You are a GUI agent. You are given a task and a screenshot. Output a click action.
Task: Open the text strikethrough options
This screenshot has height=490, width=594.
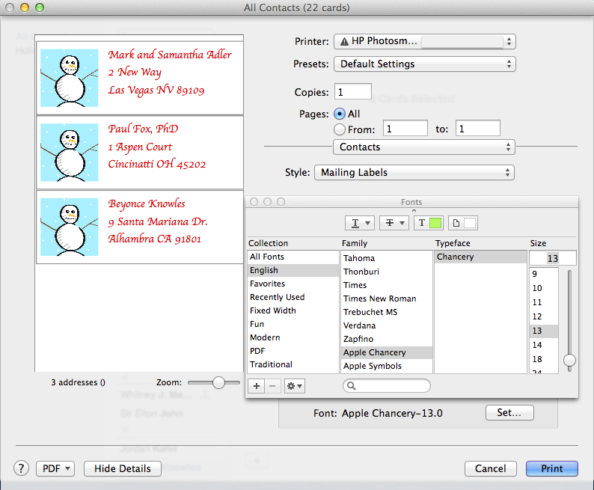(x=394, y=223)
